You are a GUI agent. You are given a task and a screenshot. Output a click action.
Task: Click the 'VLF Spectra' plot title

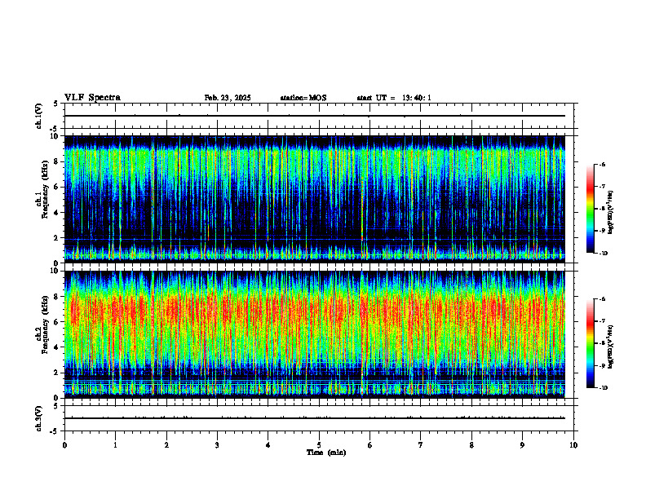[92, 98]
